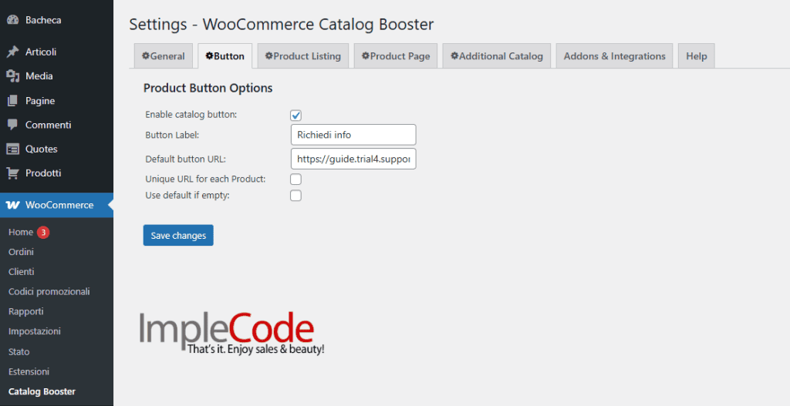Open Impostazioni settings submenu
This screenshot has height=406, width=790.
[34, 331]
